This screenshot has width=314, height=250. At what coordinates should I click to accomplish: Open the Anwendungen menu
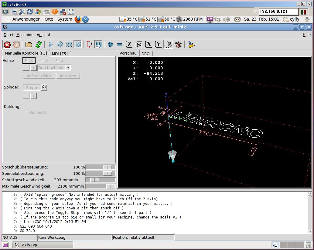click(26, 19)
